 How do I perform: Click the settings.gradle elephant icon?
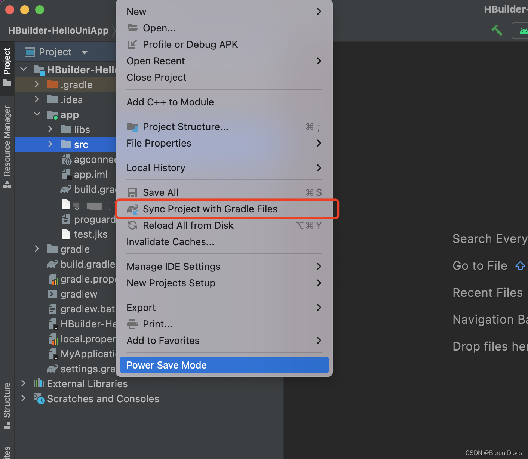tap(52, 369)
